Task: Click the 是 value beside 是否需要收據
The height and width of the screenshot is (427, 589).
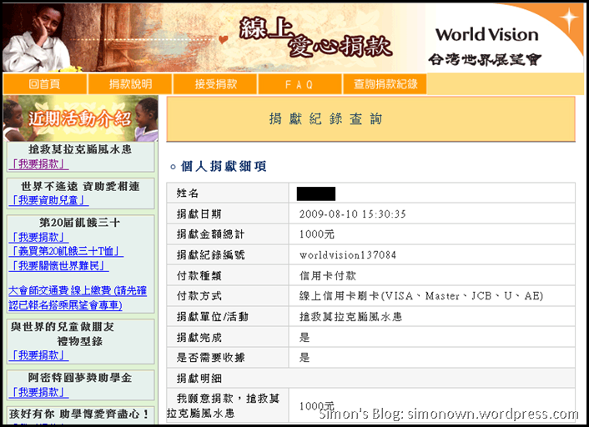Action: coord(305,357)
